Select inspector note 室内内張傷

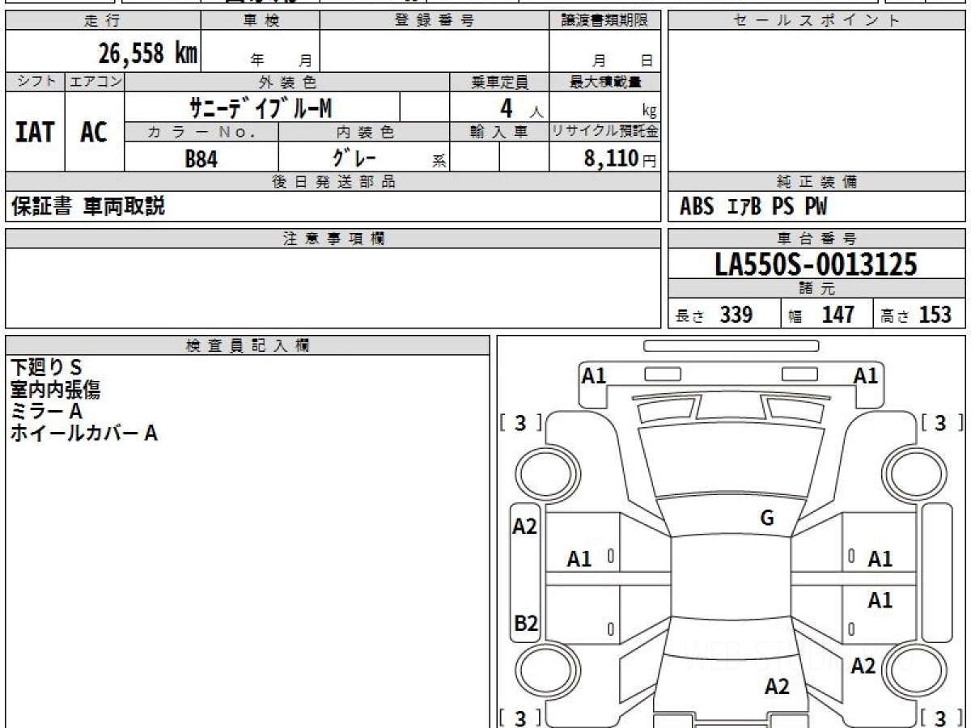tap(56, 390)
